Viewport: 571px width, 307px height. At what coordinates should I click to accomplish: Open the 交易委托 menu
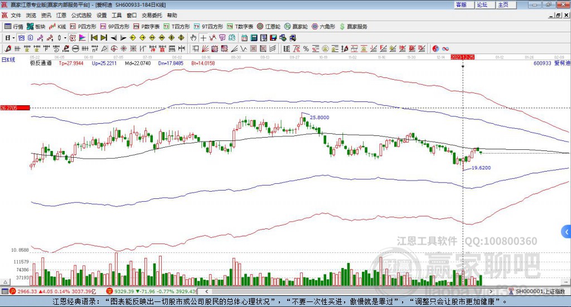coord(152,15)
